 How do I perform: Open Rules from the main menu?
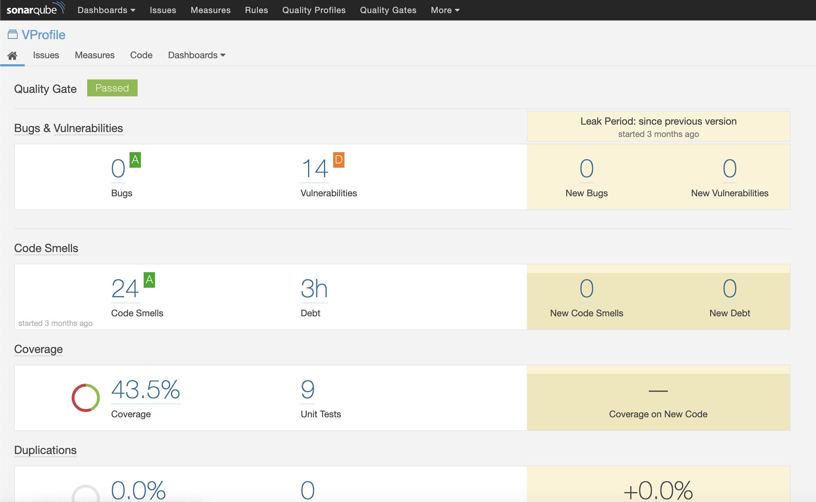pos(256,10)
